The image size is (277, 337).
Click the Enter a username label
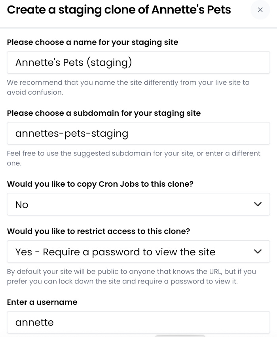coord(42,302)
